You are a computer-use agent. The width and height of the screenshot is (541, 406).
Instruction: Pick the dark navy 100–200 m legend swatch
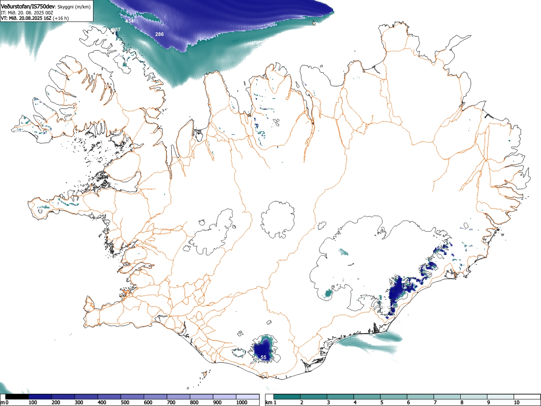click(40, 397)
